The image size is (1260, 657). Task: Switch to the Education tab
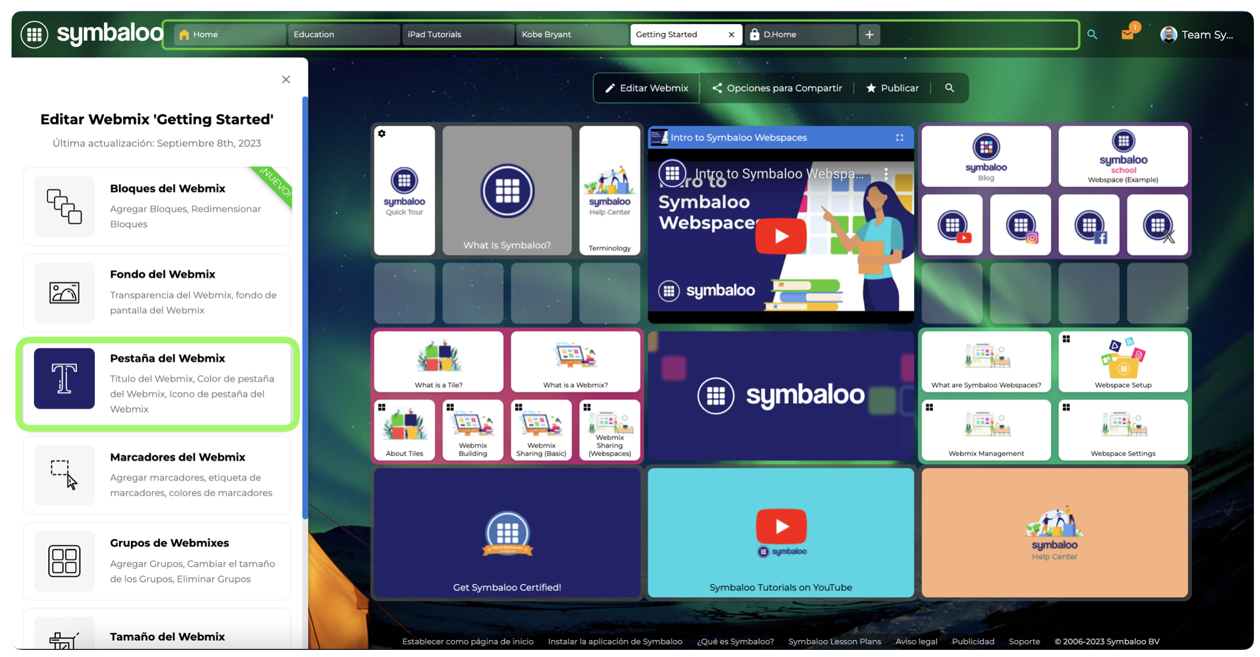(344, 35)
